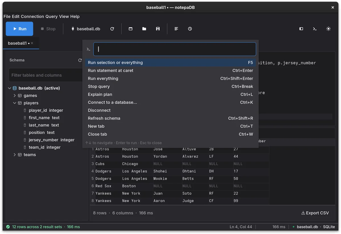The image size is (341, 234).
Task: Click the green success check icon in status bar
Action: pos(8,227)
